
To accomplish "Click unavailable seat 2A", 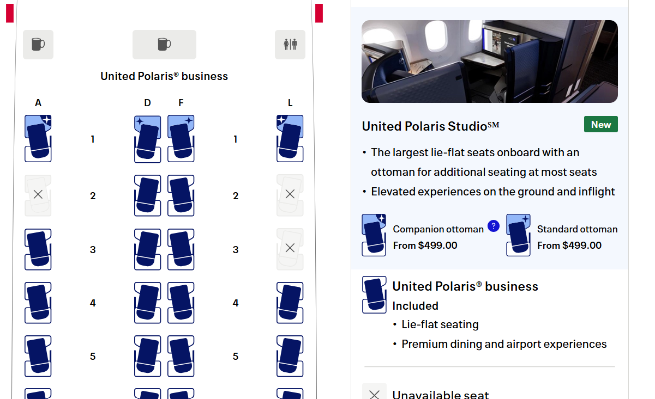I will point(38,194).
